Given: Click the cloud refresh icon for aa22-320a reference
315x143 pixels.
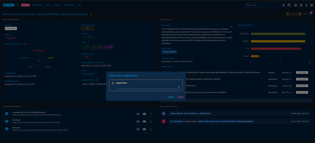Looking at the screenshot, I should [144, 129].
